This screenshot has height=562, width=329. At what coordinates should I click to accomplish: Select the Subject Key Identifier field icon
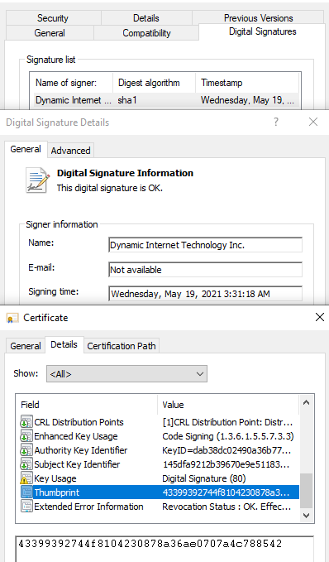click(26, 464)
